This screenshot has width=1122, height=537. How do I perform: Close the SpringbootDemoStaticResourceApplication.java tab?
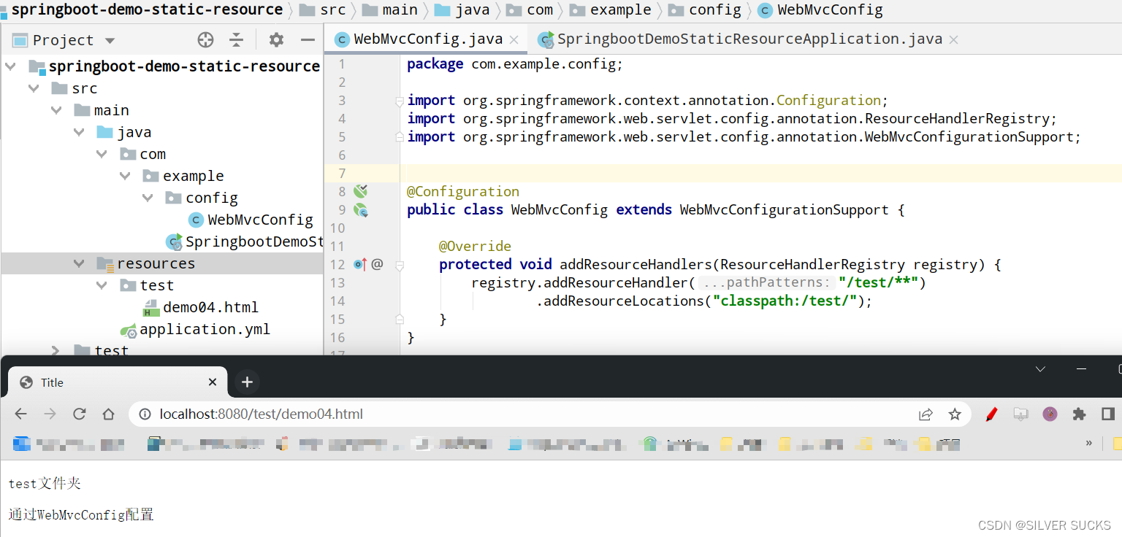pos(953,40)
